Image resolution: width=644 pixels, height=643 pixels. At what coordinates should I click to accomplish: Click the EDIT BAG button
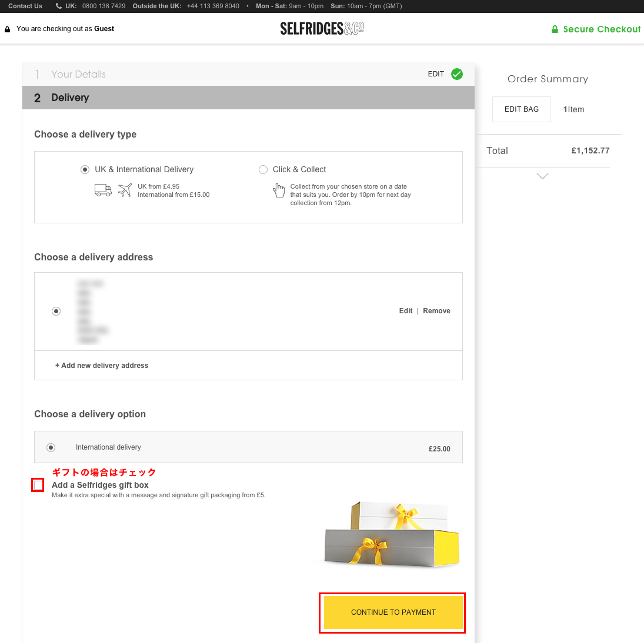click(x=522, y=109)
